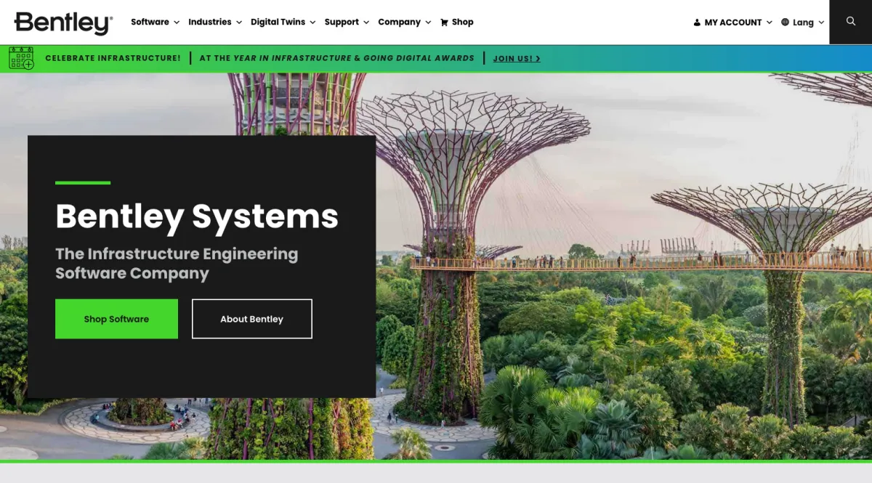
Task: Expand the Support menu chevron
Action: coord(366,23)
